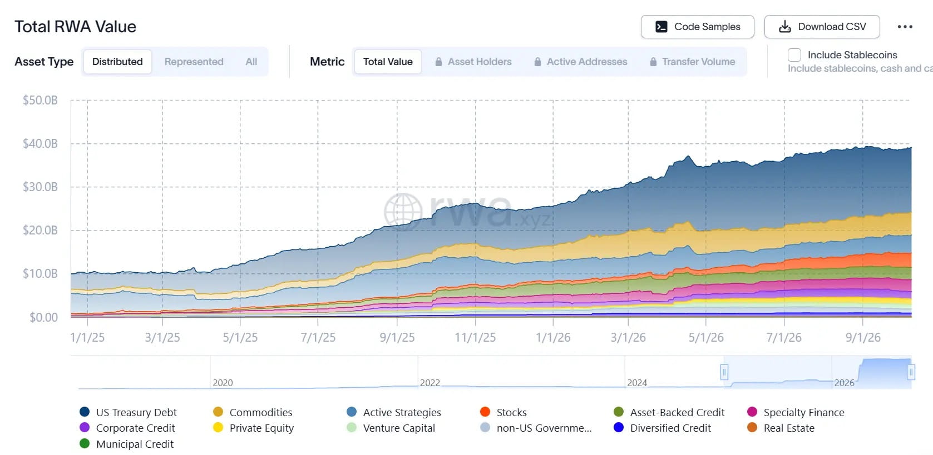Select the Represented asset type tab
The height and width of the screenshot is (455, 933).
pyautogui.click(x=194, y=62)
